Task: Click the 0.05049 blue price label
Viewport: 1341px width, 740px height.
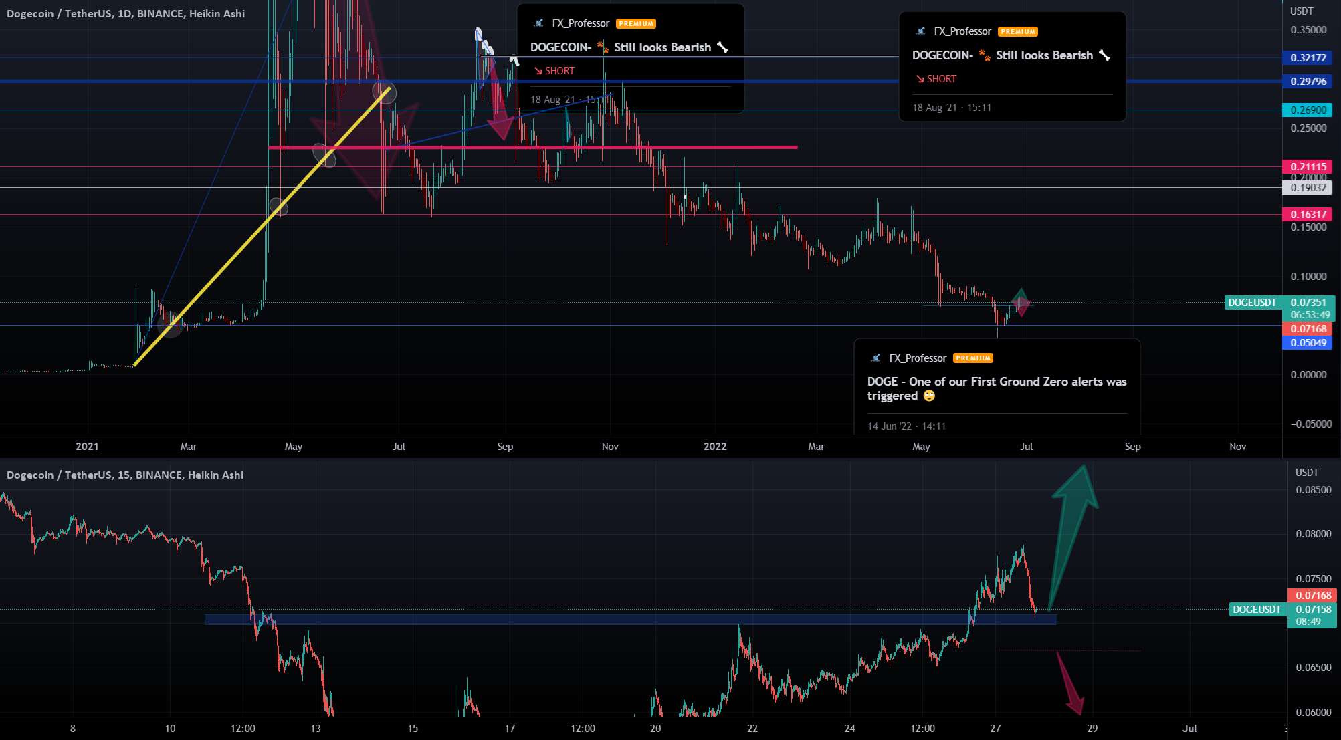Action: coord(1308,343)
